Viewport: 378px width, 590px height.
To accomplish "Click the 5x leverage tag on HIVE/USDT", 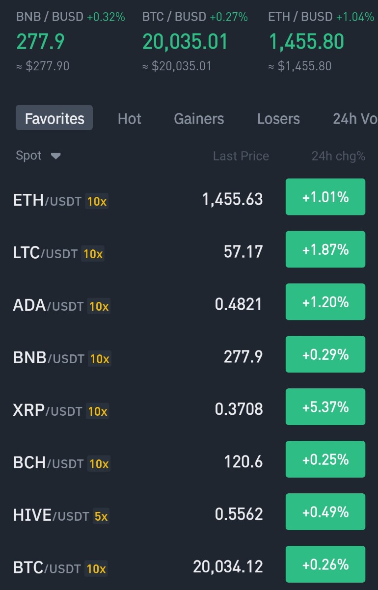I will (x=101, y=516).
